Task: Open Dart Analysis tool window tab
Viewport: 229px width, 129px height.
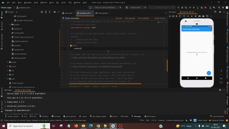Action: point(150,116)
